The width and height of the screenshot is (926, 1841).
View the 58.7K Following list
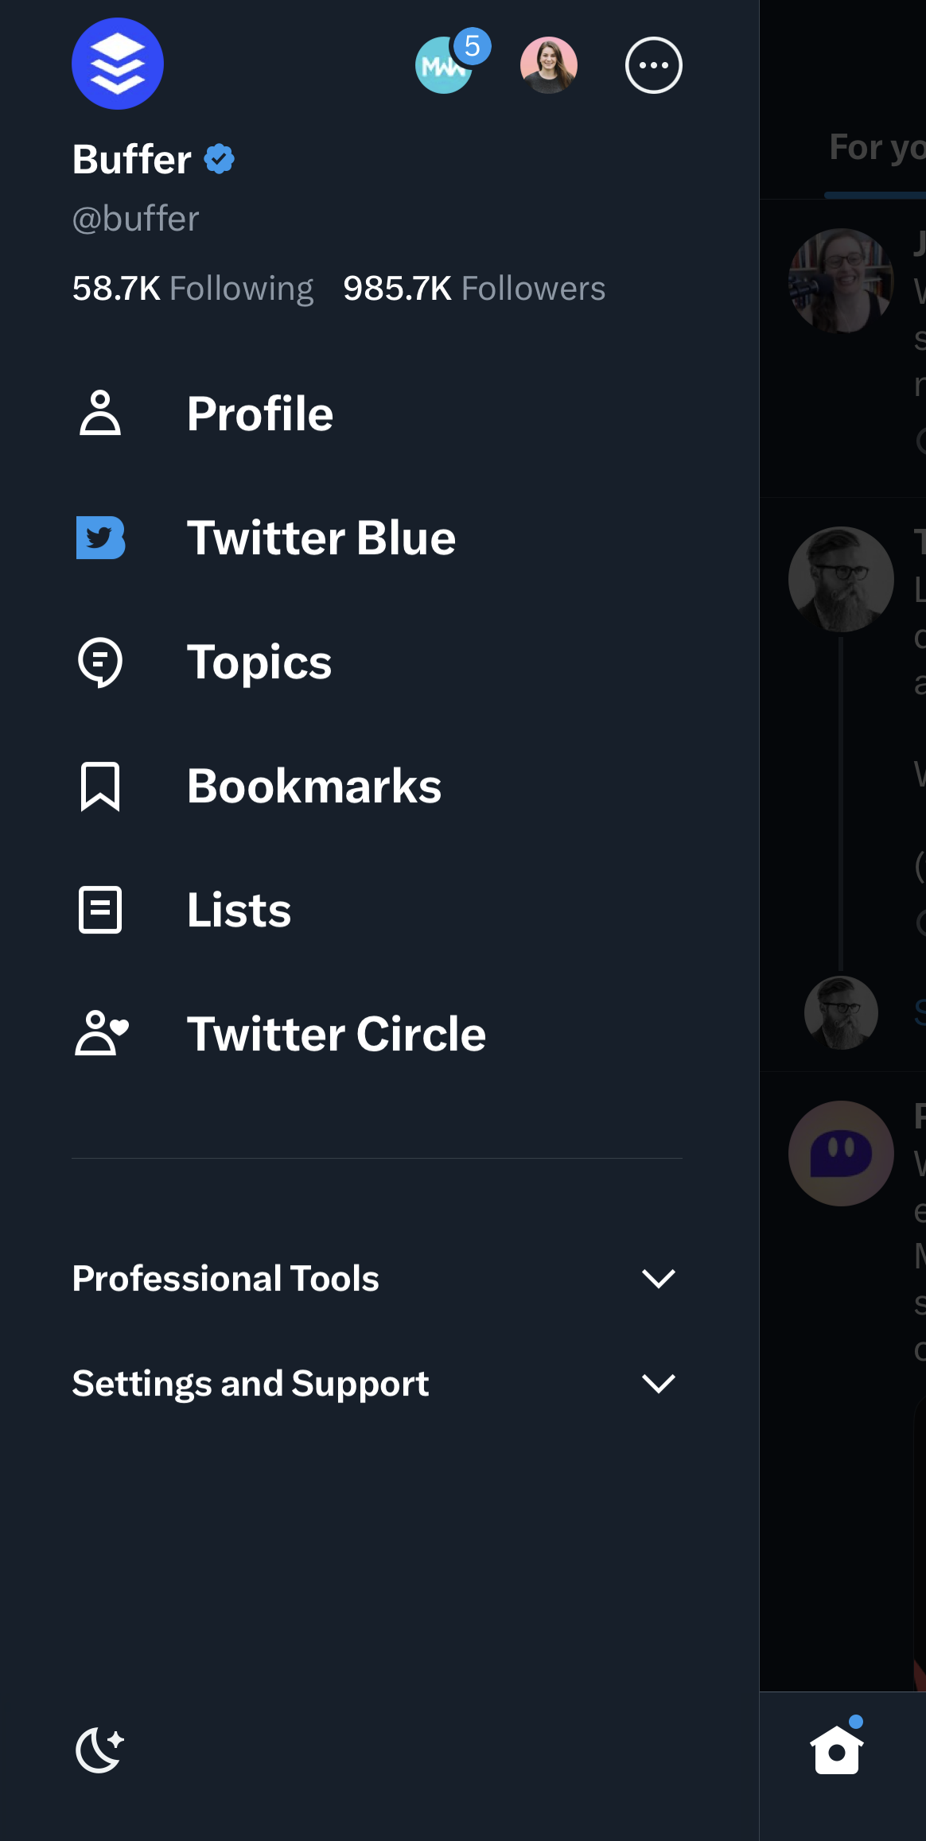193,289
